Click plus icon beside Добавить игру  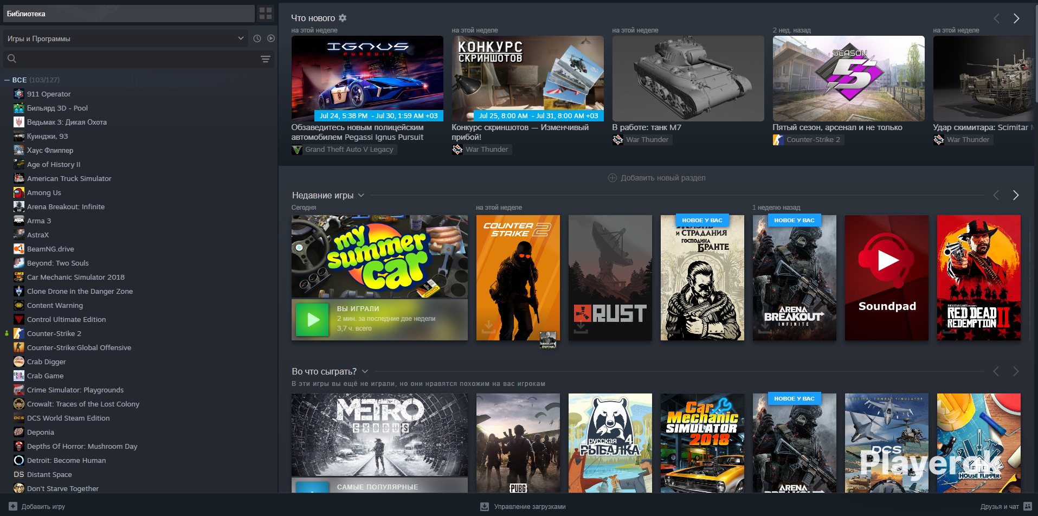[13, 507]
